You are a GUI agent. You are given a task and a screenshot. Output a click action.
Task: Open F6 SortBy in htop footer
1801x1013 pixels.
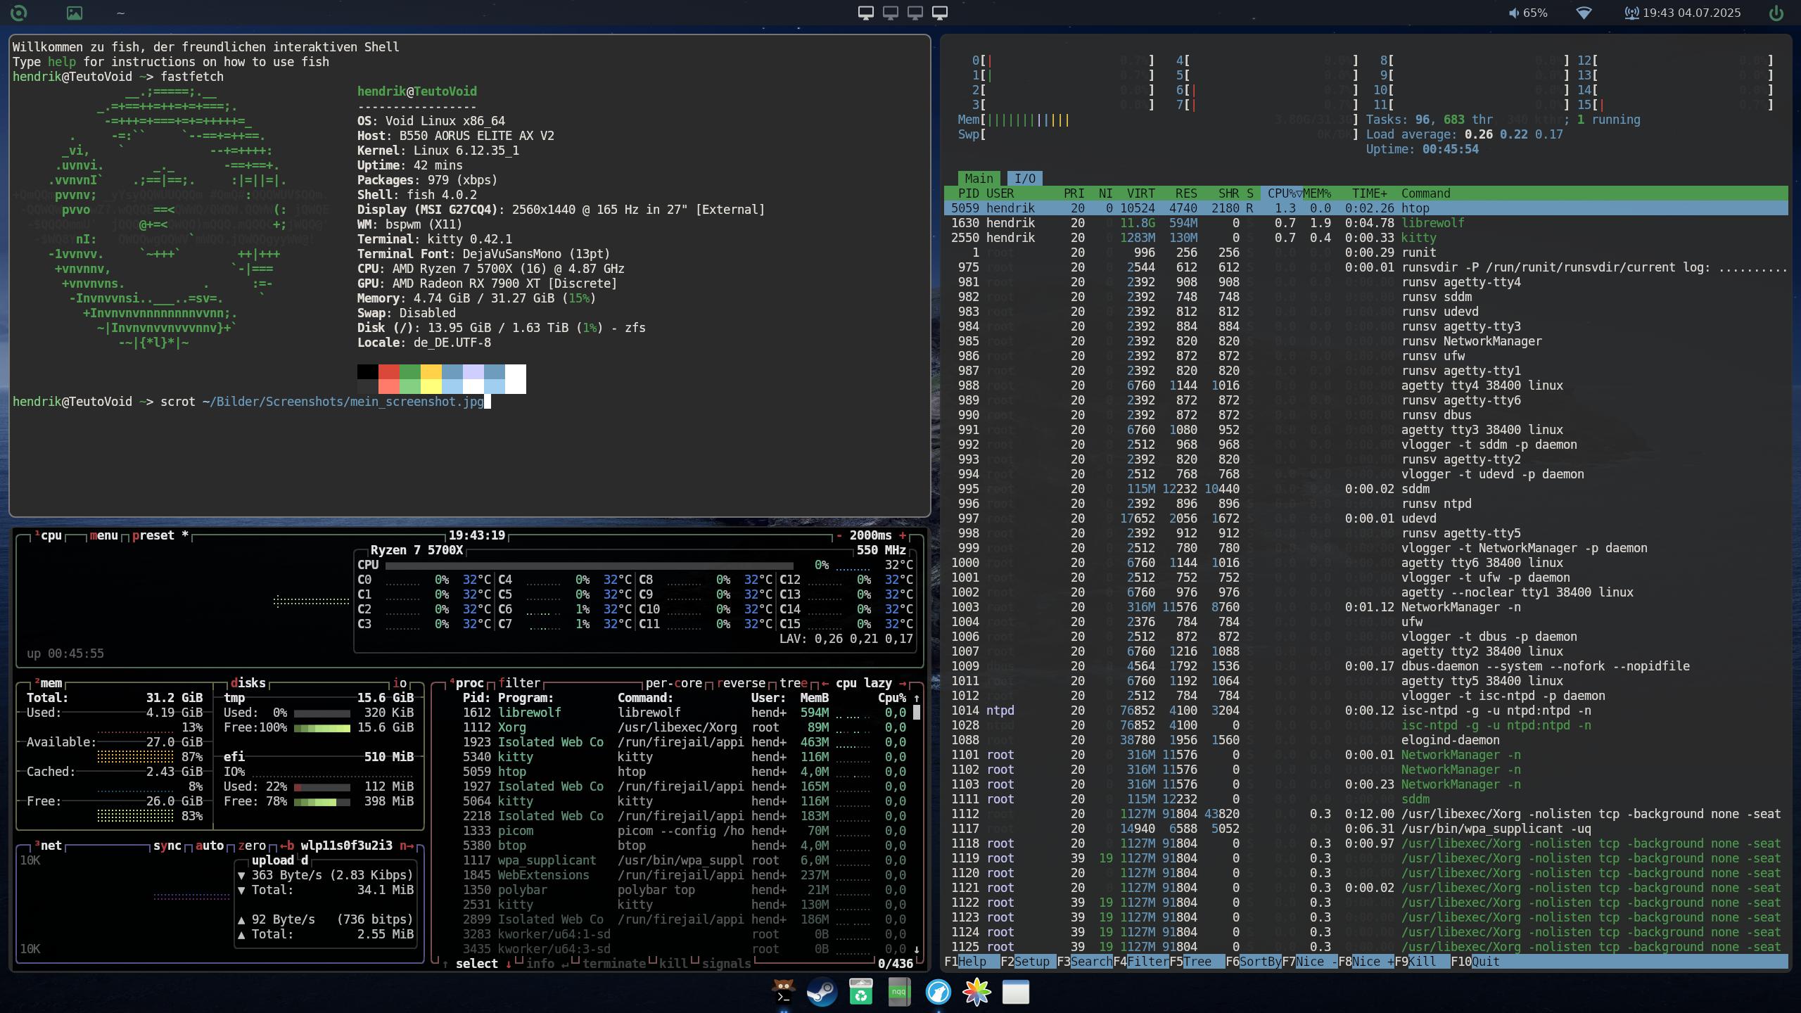pos(1254,962)
